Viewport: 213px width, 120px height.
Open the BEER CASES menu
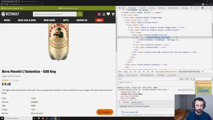pyautogui.click(x=50, y=20)
